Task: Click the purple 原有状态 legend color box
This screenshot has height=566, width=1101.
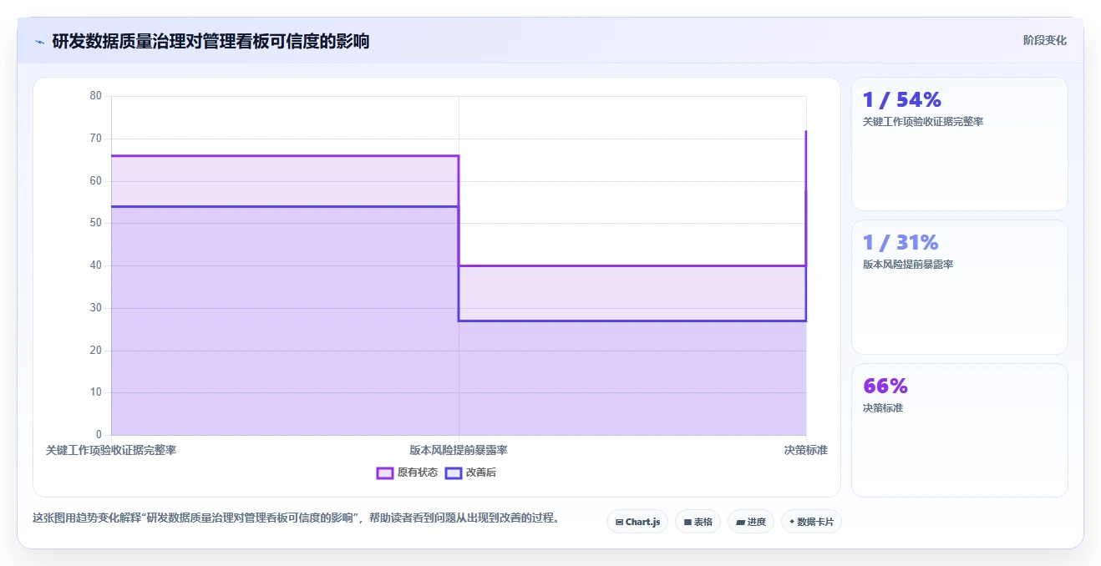Action: pyautogui.click(x=385, y=473)
